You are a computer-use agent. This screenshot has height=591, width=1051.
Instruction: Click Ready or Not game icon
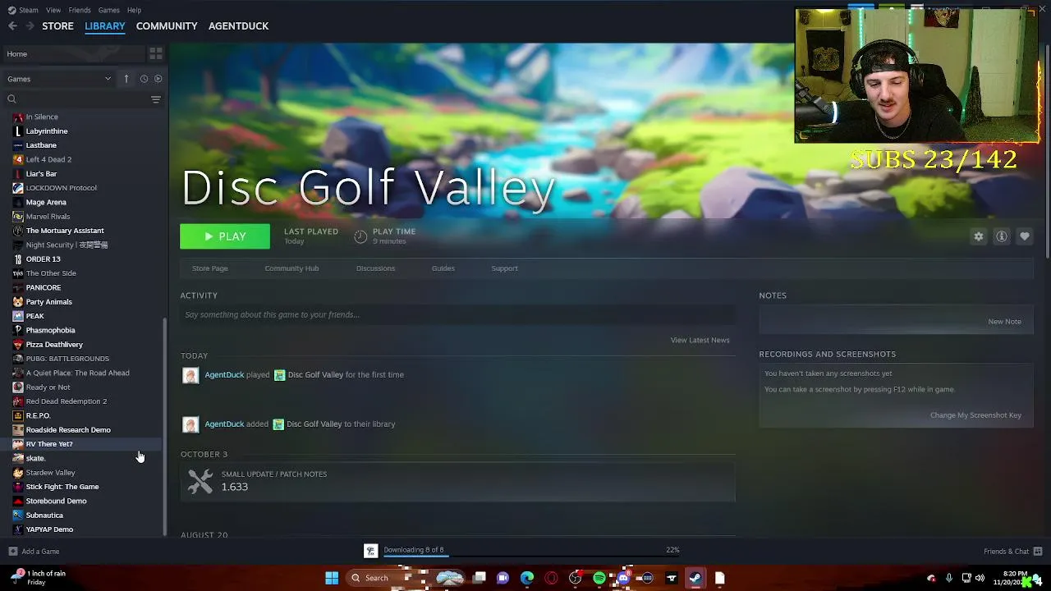tap(18, 387)
